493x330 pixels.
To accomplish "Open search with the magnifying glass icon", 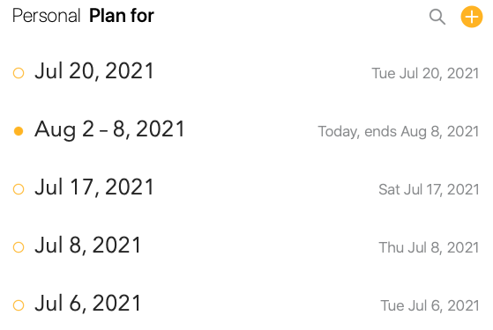I will coord(437,17).
